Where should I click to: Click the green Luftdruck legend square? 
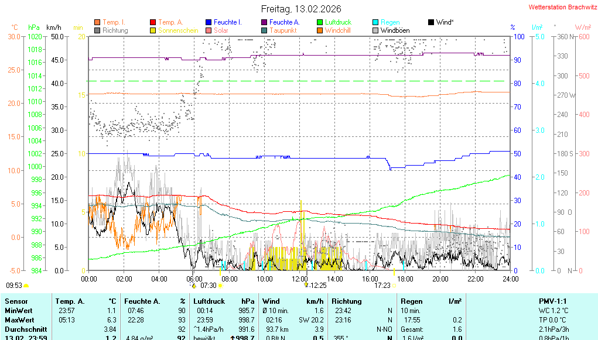pyautogui.click(x=320, y=22)
